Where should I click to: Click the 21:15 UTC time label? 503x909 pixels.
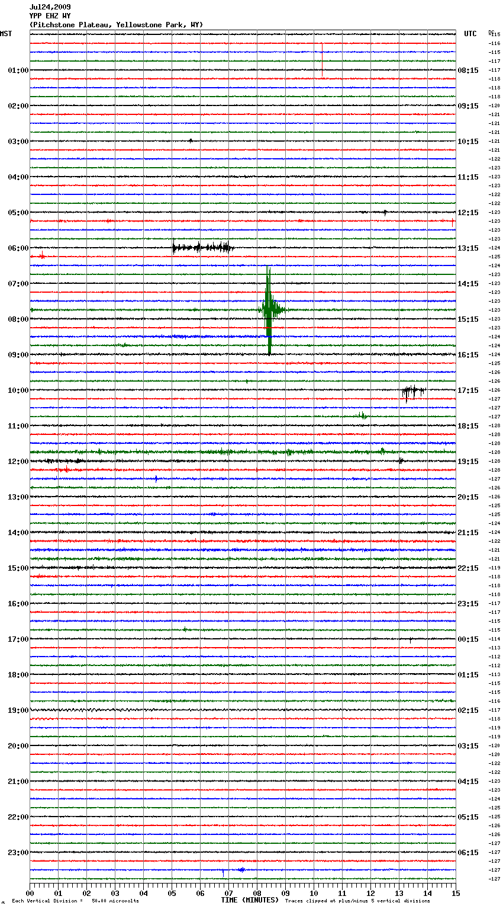(x=468, y=533)
